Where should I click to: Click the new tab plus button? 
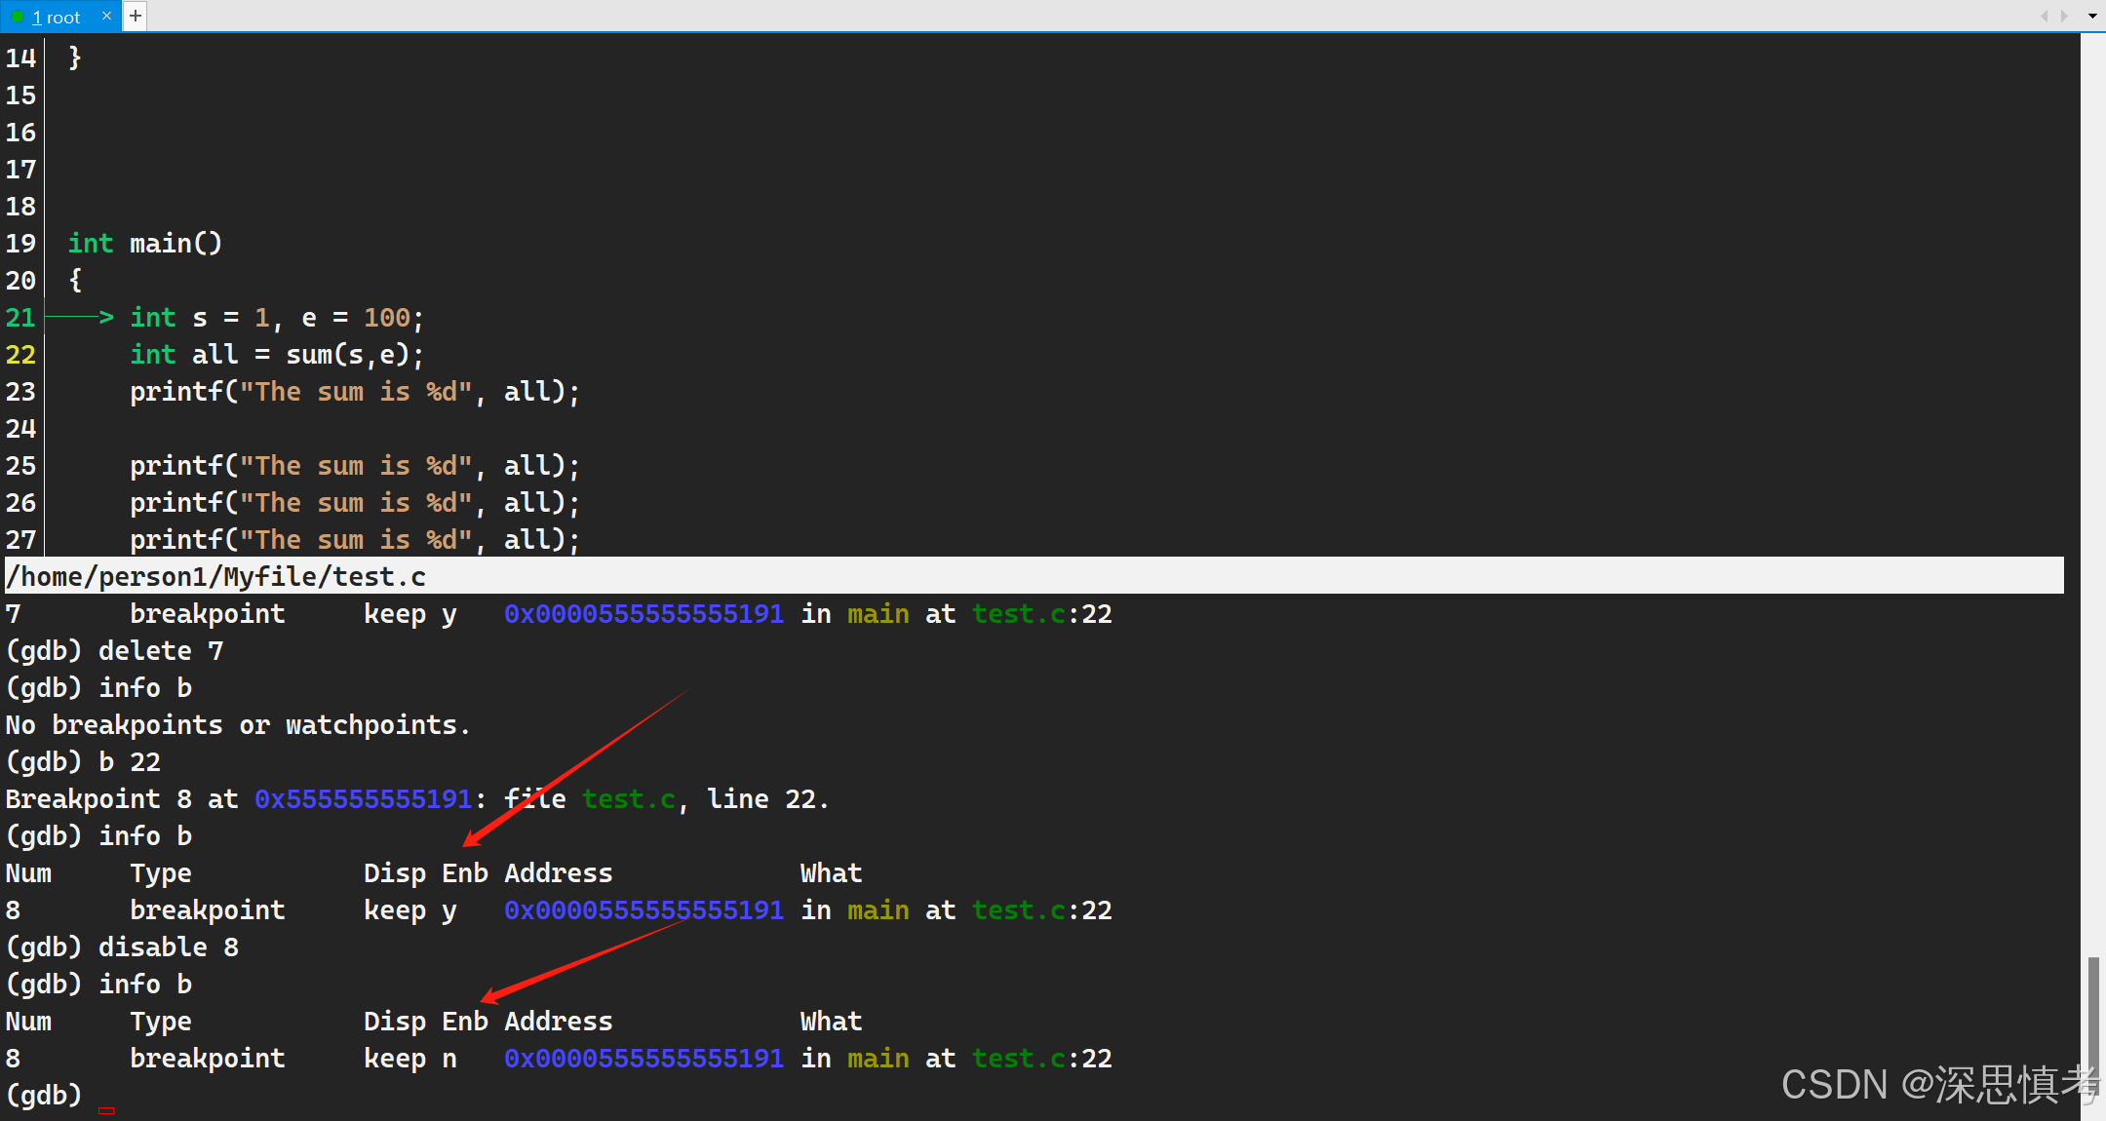[136, 16]
